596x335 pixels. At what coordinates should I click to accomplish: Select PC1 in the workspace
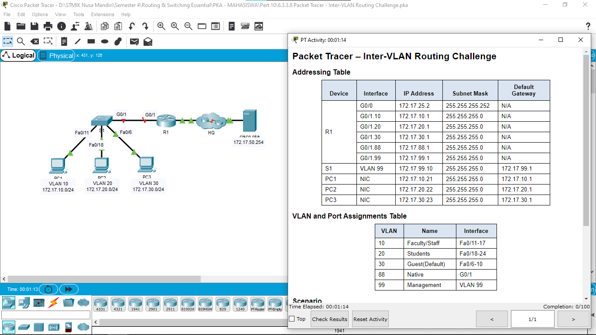click(x=58, y=166)
